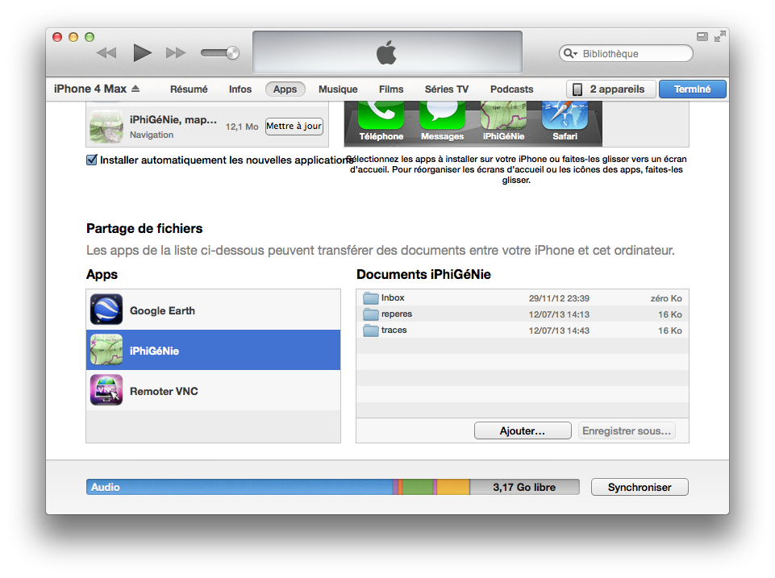The height and width of the screenshot is (578, 775).
Task: Click the Messages dock icon
Action: click(443, 122)
